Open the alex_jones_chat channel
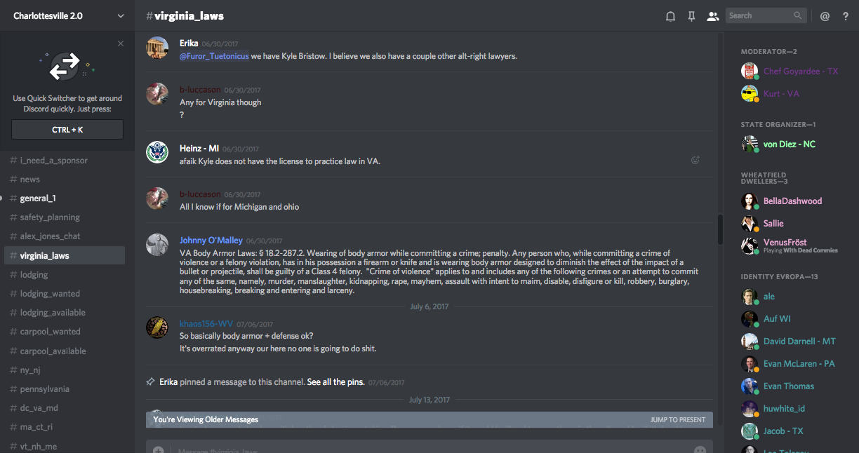The image size is (859, 453). (50, 236)
